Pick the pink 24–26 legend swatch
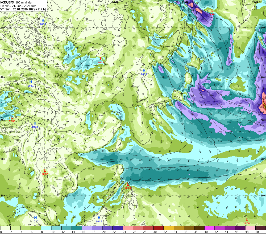266x234 pixels. point(128,228)
